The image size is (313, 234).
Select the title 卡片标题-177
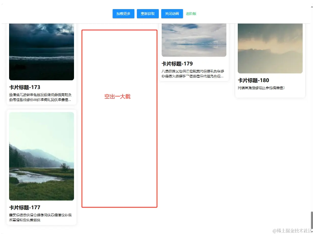pyautogui.click(x=25, y=208)
